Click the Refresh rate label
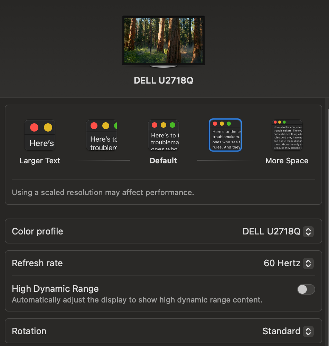The width and height of the screenshot is (329, 346). click(37, 263)
